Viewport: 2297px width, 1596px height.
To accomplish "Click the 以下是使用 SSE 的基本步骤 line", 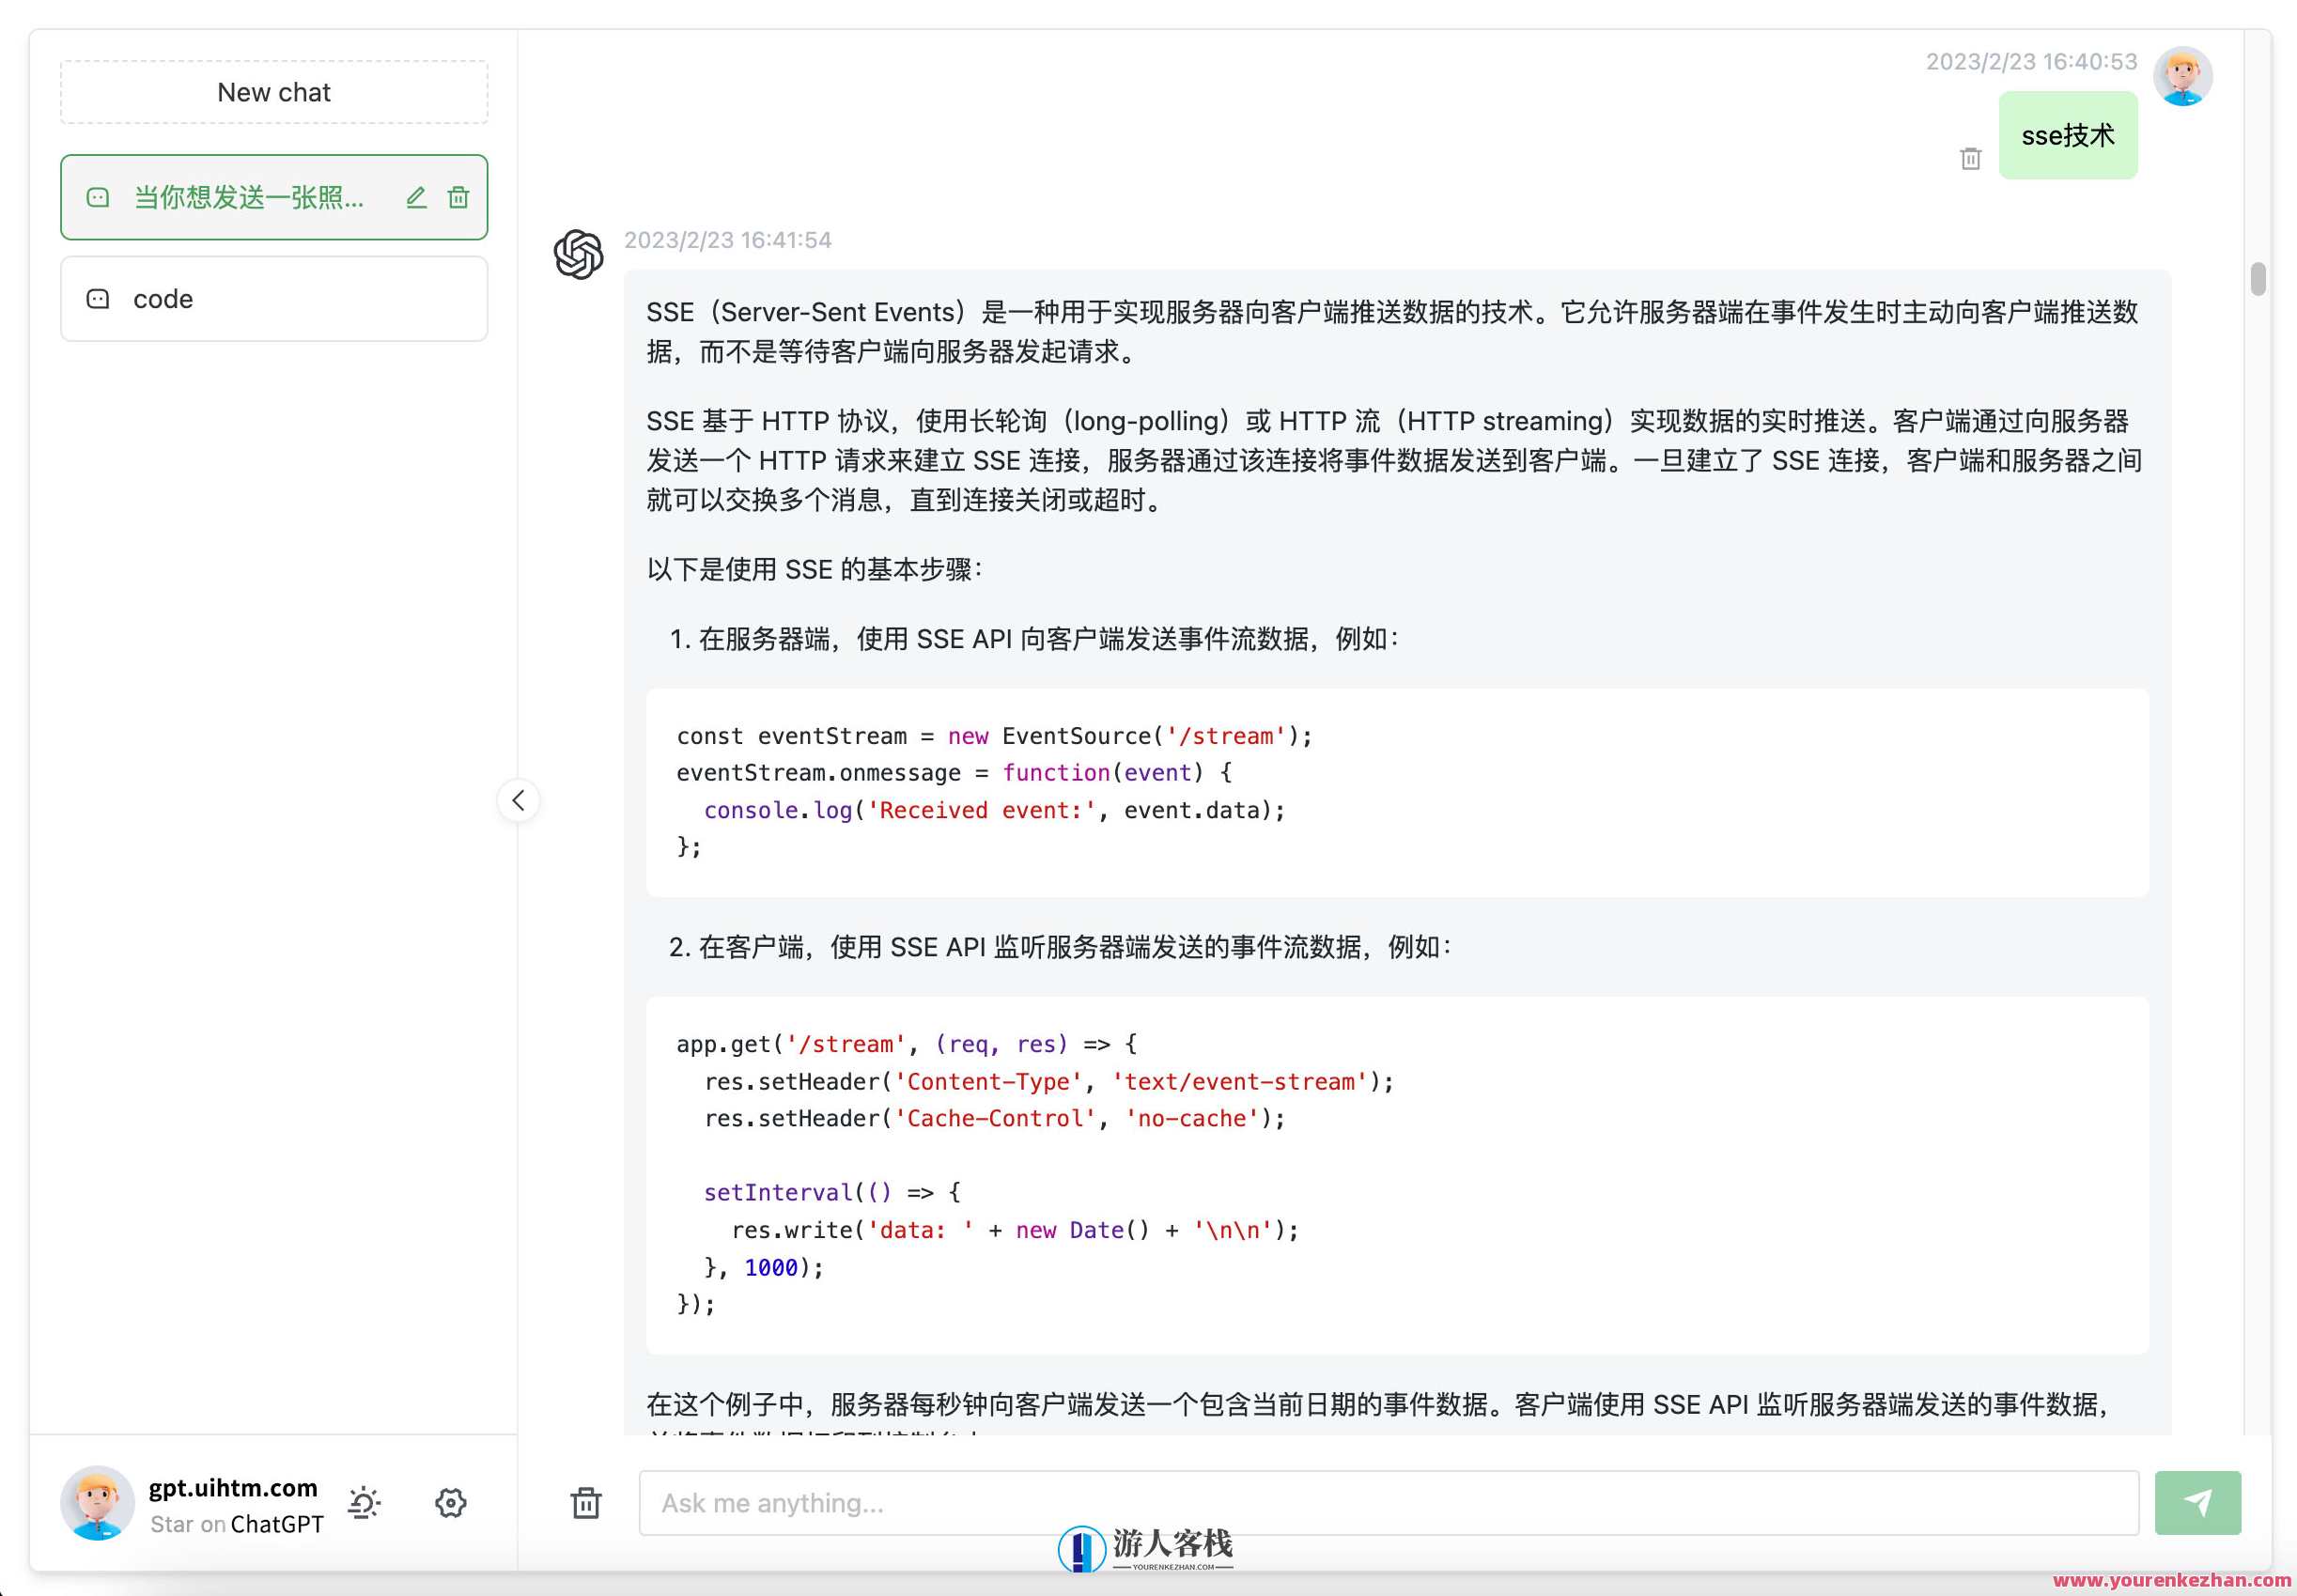I will coord(815,569).
